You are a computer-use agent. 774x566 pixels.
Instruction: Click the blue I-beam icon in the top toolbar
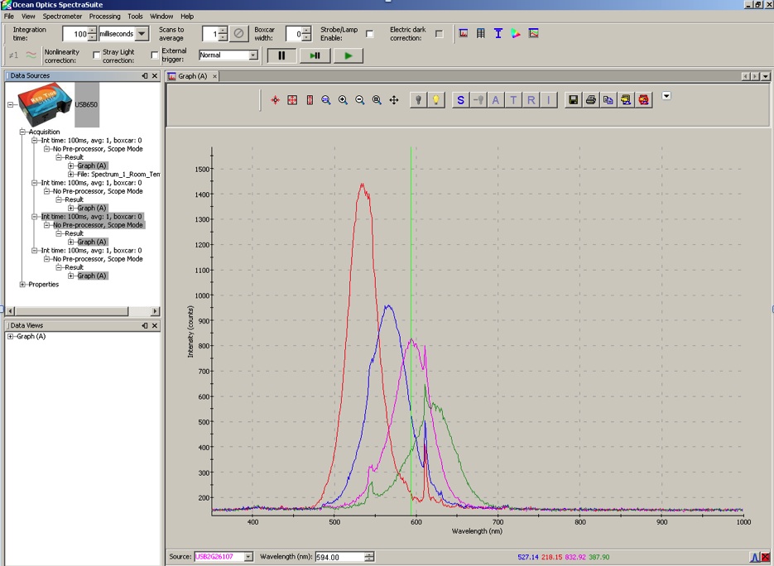pos(498,34)
